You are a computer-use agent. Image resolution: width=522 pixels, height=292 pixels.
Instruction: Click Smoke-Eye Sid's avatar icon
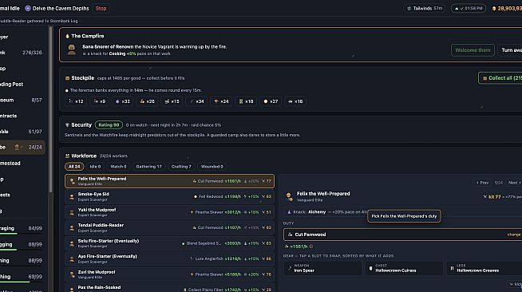pyautogui.click(x=72, y=197)
